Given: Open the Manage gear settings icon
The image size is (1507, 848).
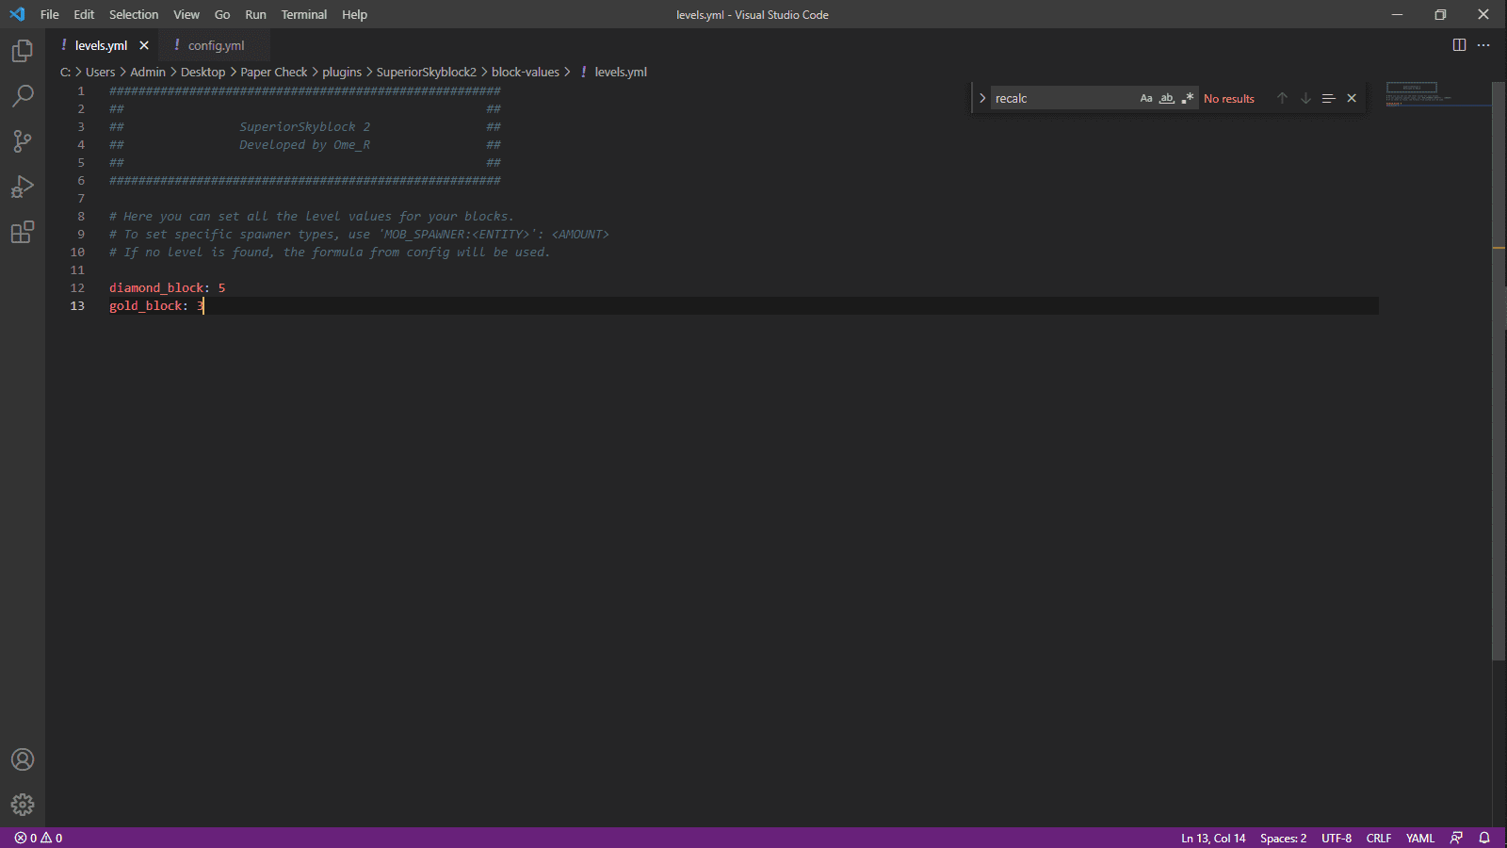Looking at the screenshot, I should [x=23, y=805].
